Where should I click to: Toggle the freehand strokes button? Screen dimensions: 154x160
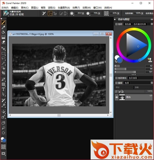point(50,13)
